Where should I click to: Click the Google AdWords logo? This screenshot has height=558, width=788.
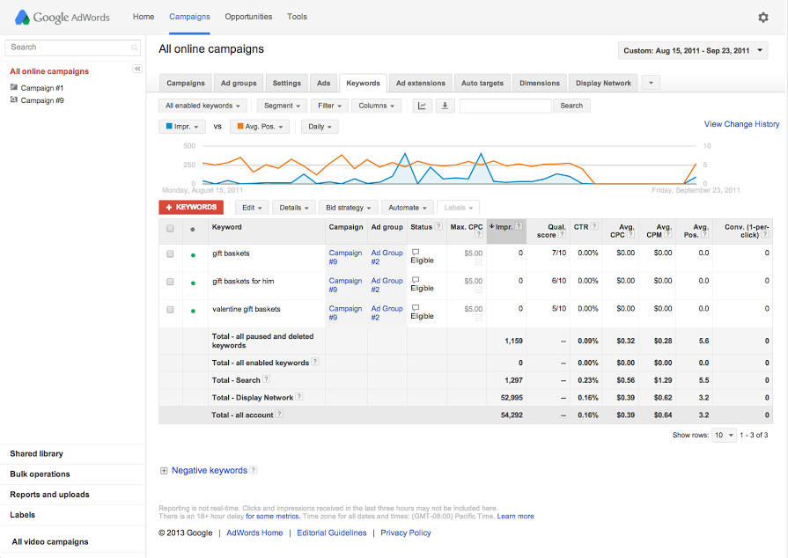60,17
